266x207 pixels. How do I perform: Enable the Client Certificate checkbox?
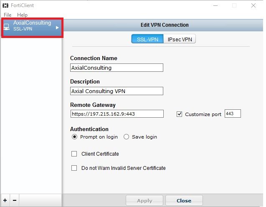[74, 154]
